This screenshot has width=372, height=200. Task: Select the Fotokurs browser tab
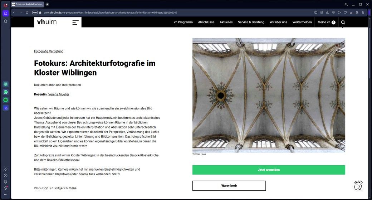tap(28, 4)
